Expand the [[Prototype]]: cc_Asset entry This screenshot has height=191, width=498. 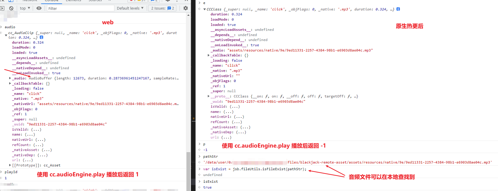pos(10,165)
